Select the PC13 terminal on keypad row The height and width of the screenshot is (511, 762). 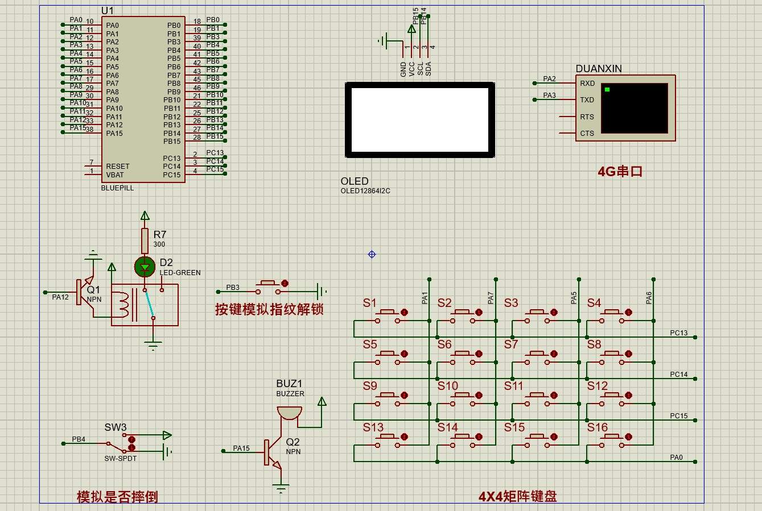coord(679,333)
